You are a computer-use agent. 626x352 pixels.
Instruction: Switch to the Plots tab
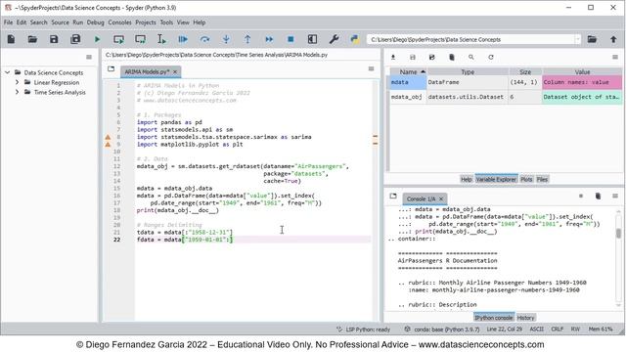526,179
